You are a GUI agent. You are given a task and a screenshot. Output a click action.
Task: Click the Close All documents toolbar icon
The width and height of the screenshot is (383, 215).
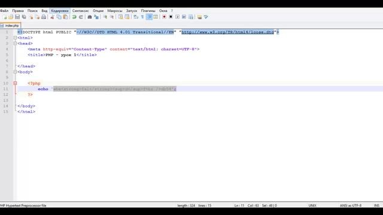pyautogui.click(x=37, y=17)
